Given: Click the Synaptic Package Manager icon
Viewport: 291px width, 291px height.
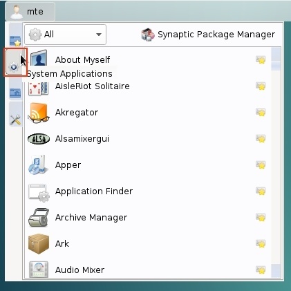Looking at the screenshot, I should [x=148, y=35].
